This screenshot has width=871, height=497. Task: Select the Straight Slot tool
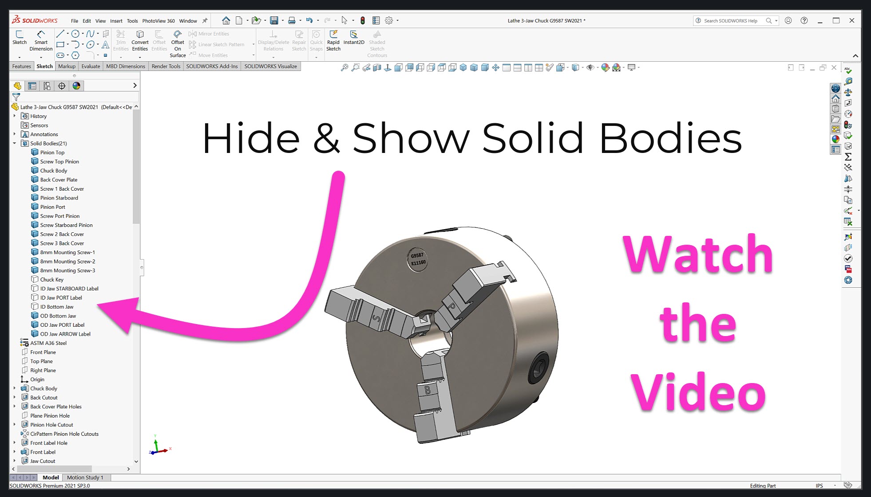pos(60,55)
